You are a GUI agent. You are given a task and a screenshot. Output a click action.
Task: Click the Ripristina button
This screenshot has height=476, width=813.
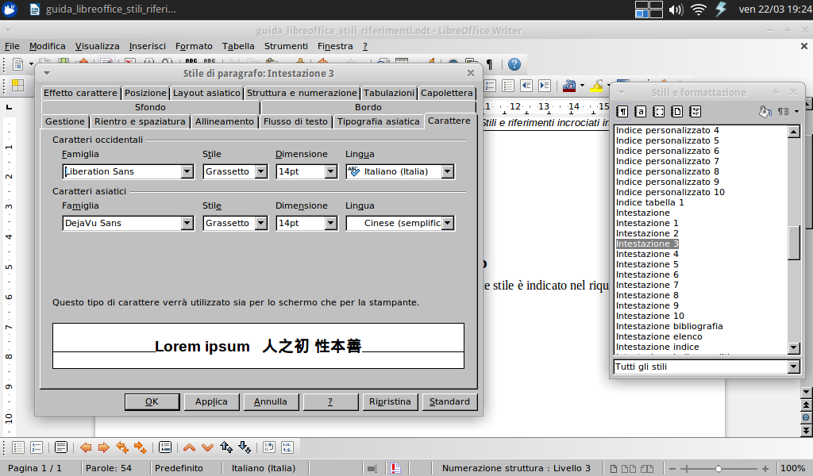[390, 401]
